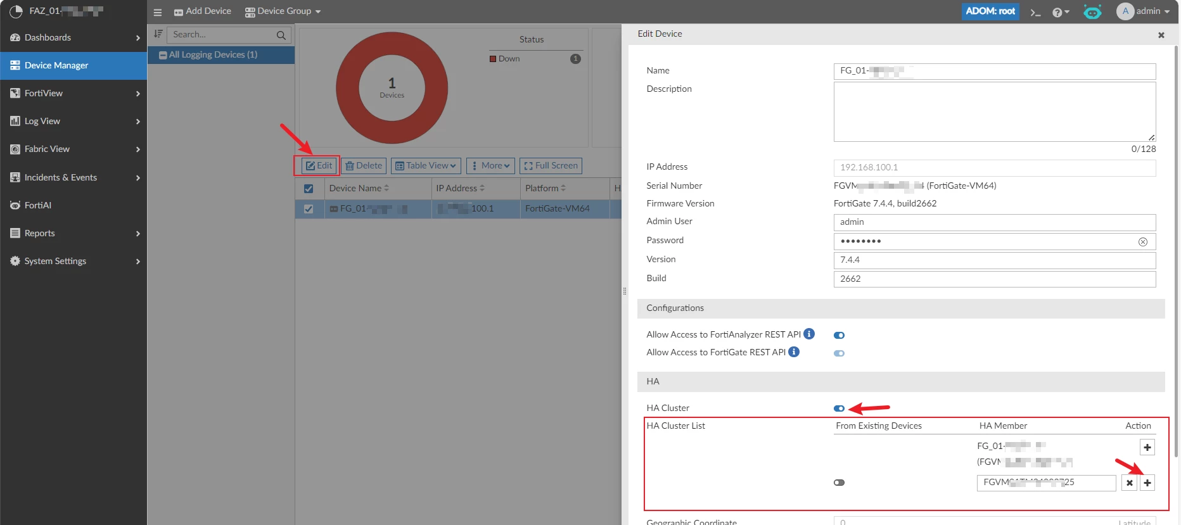Uncheck the FG_01 device row checkbox
Screen dimensions: 1181x525
coord(309,209)
